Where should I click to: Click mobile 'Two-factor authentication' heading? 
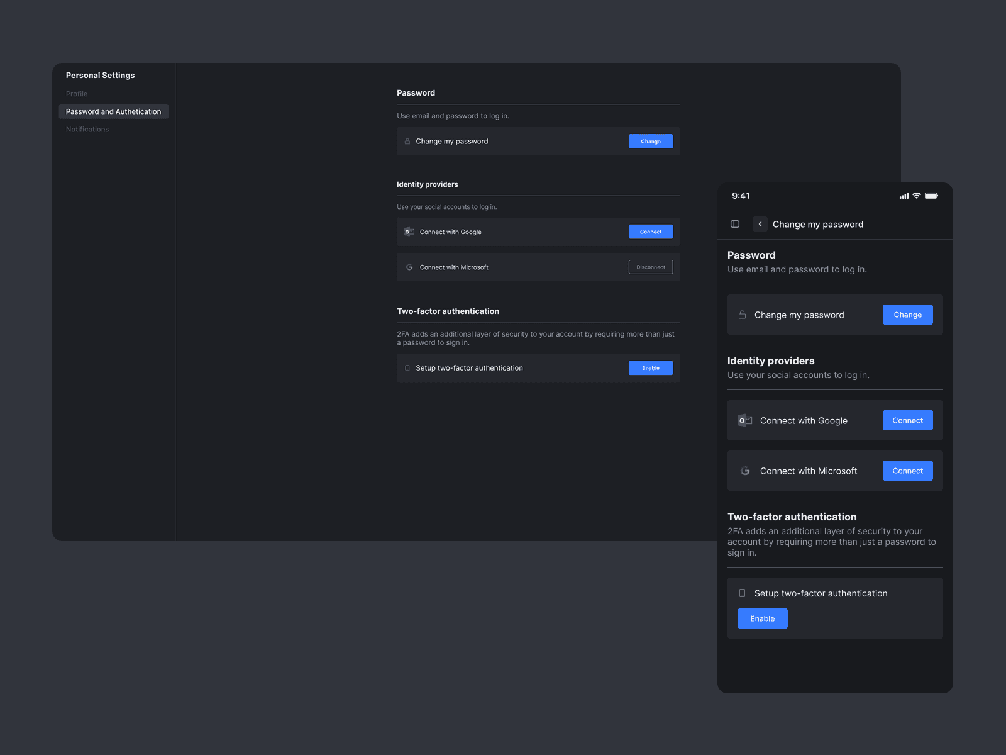[x=792, y=517]
